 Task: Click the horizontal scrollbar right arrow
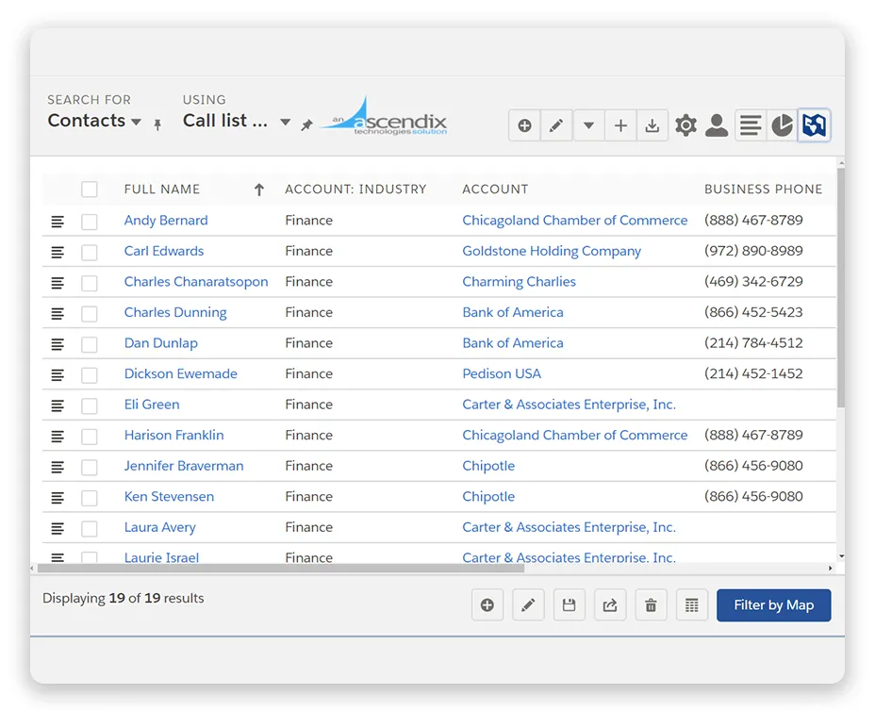click(x=831, y=568)
